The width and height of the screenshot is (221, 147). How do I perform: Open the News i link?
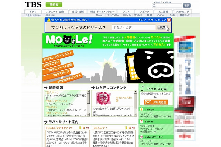pyautogui.click(x=99, y=15)
